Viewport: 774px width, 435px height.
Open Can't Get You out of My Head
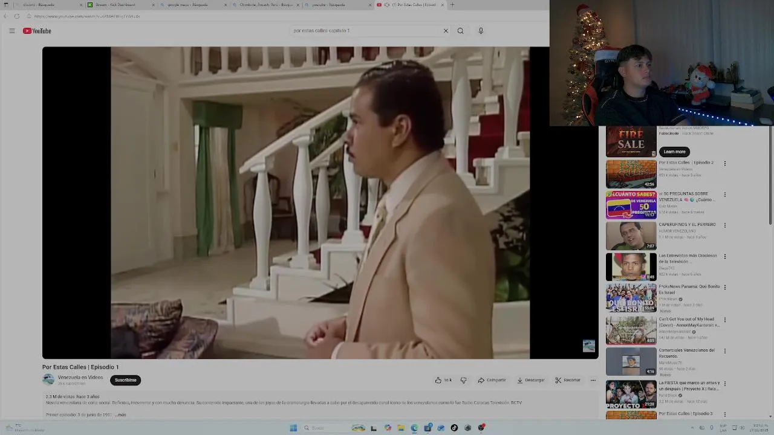click(x=631, y=330)
